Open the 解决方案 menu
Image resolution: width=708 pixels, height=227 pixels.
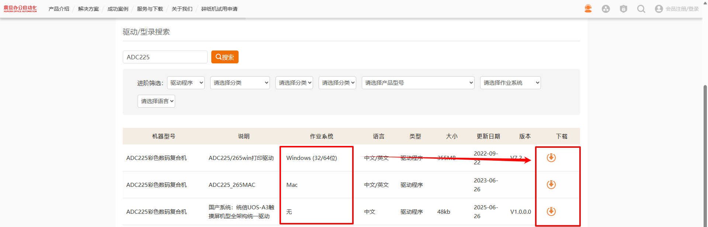pyautogui.click(x=88, y=9)
